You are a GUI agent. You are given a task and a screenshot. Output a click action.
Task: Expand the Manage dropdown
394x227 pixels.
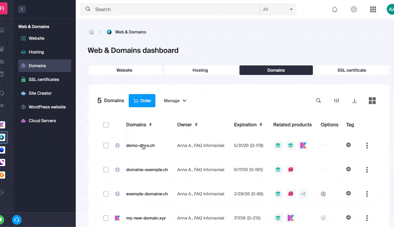click(x=175, y=101)
